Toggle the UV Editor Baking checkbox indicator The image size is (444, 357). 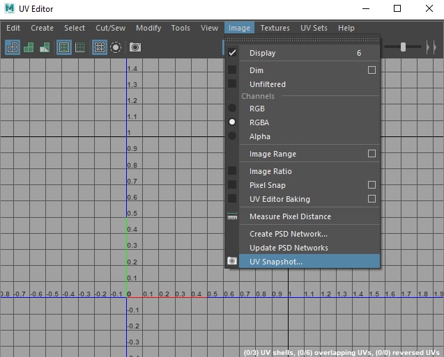coord(232,198)
